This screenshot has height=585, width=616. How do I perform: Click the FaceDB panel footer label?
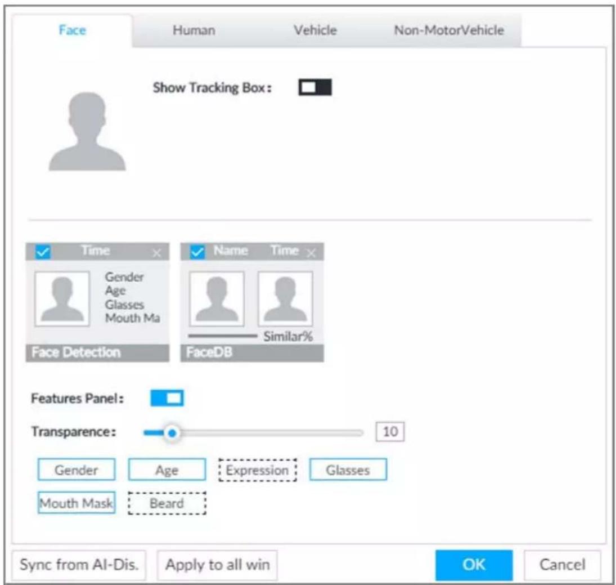pos(209,352)
